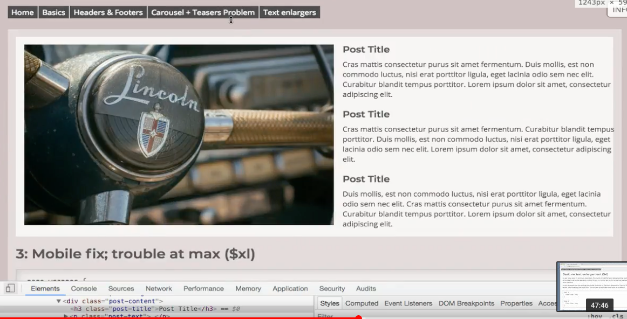Switch to the Elements DevTools tab
Screen dimensions: 627x319
click(45, 288)
